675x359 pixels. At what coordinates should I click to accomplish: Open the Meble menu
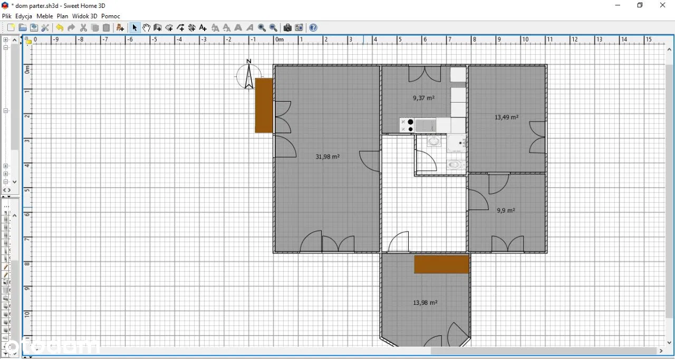coord(45,16)
